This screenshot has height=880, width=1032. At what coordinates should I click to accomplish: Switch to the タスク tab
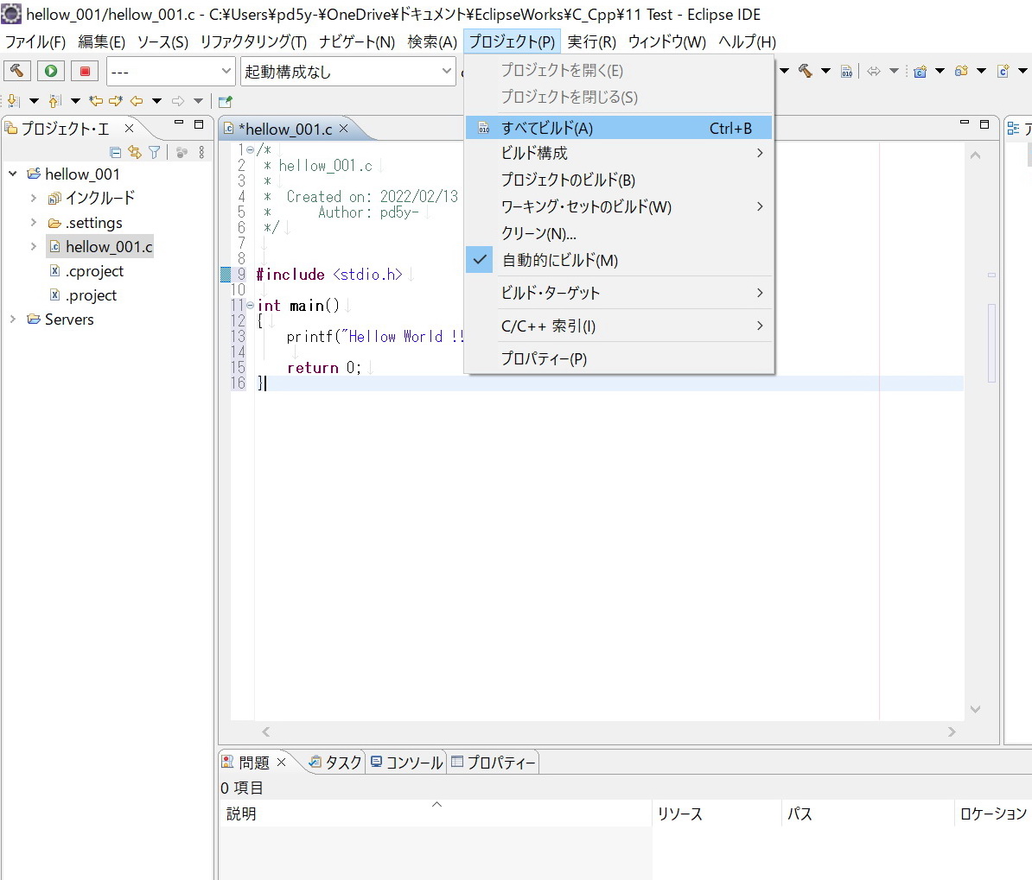pos(335,763)
